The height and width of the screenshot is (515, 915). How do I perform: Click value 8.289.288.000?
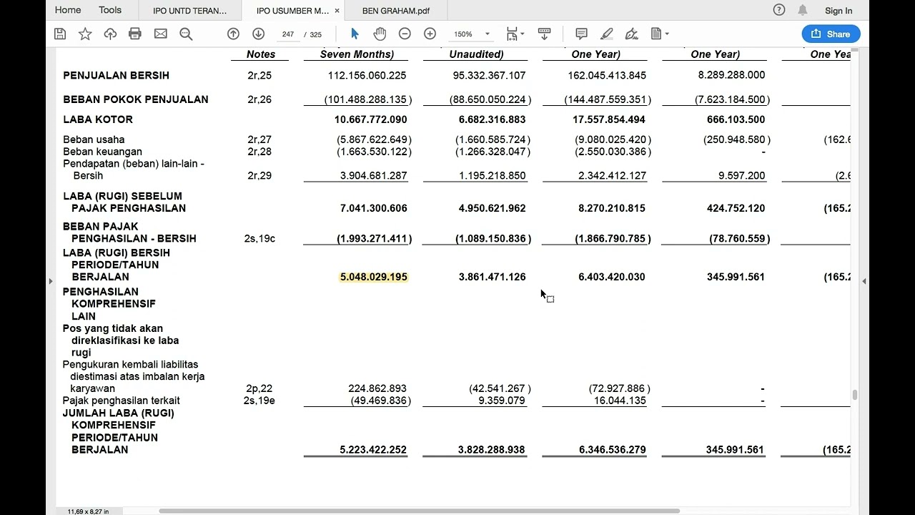(731, 74)
